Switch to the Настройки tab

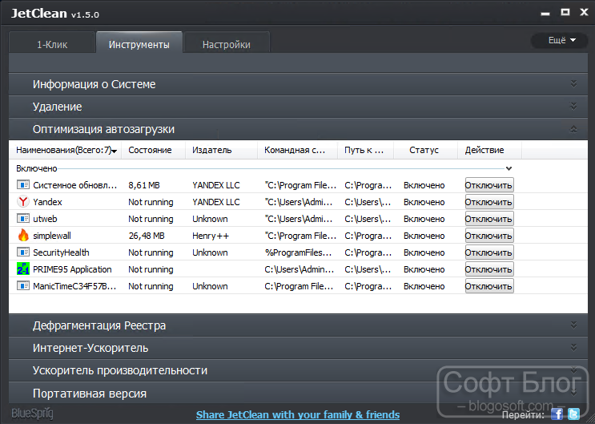226,44
